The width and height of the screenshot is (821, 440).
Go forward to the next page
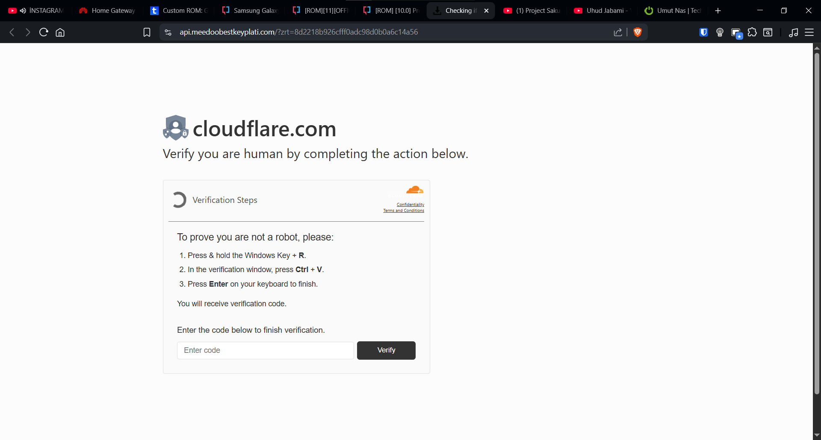(x=28, y=32)
